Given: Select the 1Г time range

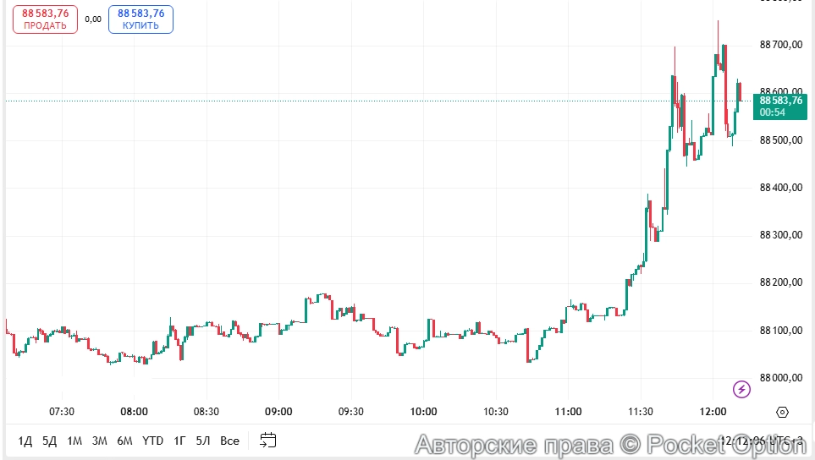Looking at the screenshot, I should pos(179,441).
